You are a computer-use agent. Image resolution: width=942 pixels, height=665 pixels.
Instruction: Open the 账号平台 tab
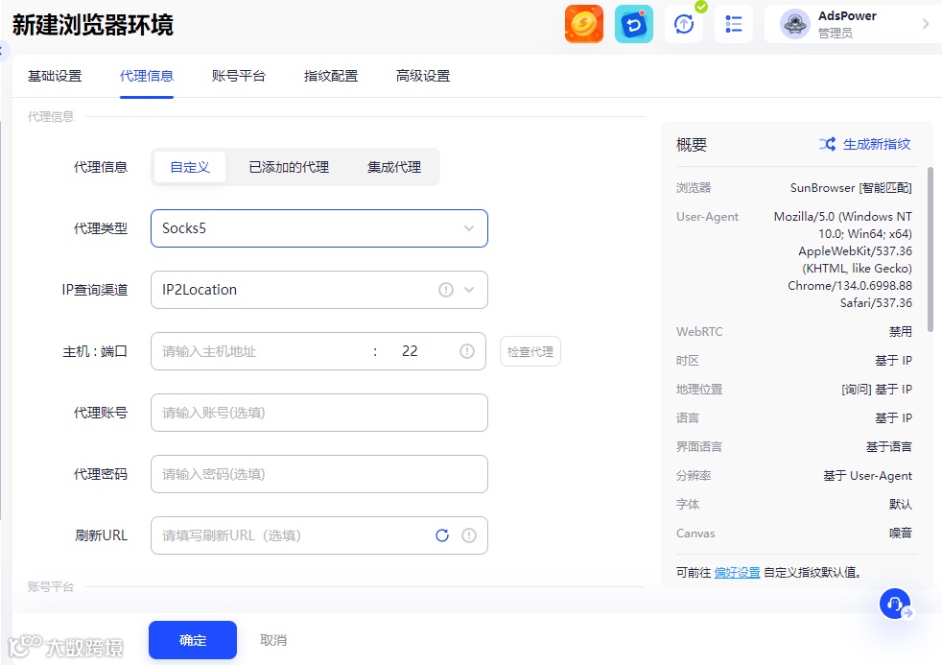(x=239, y=76)
